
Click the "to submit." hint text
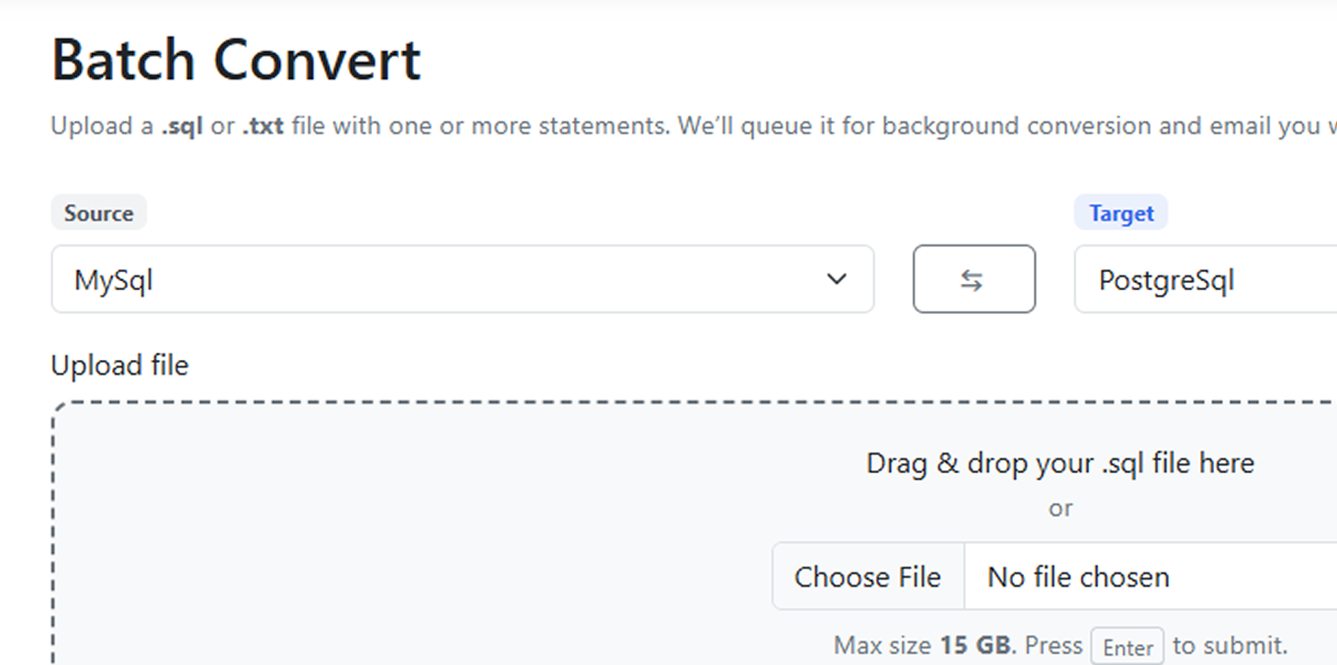click(1230, 645)
